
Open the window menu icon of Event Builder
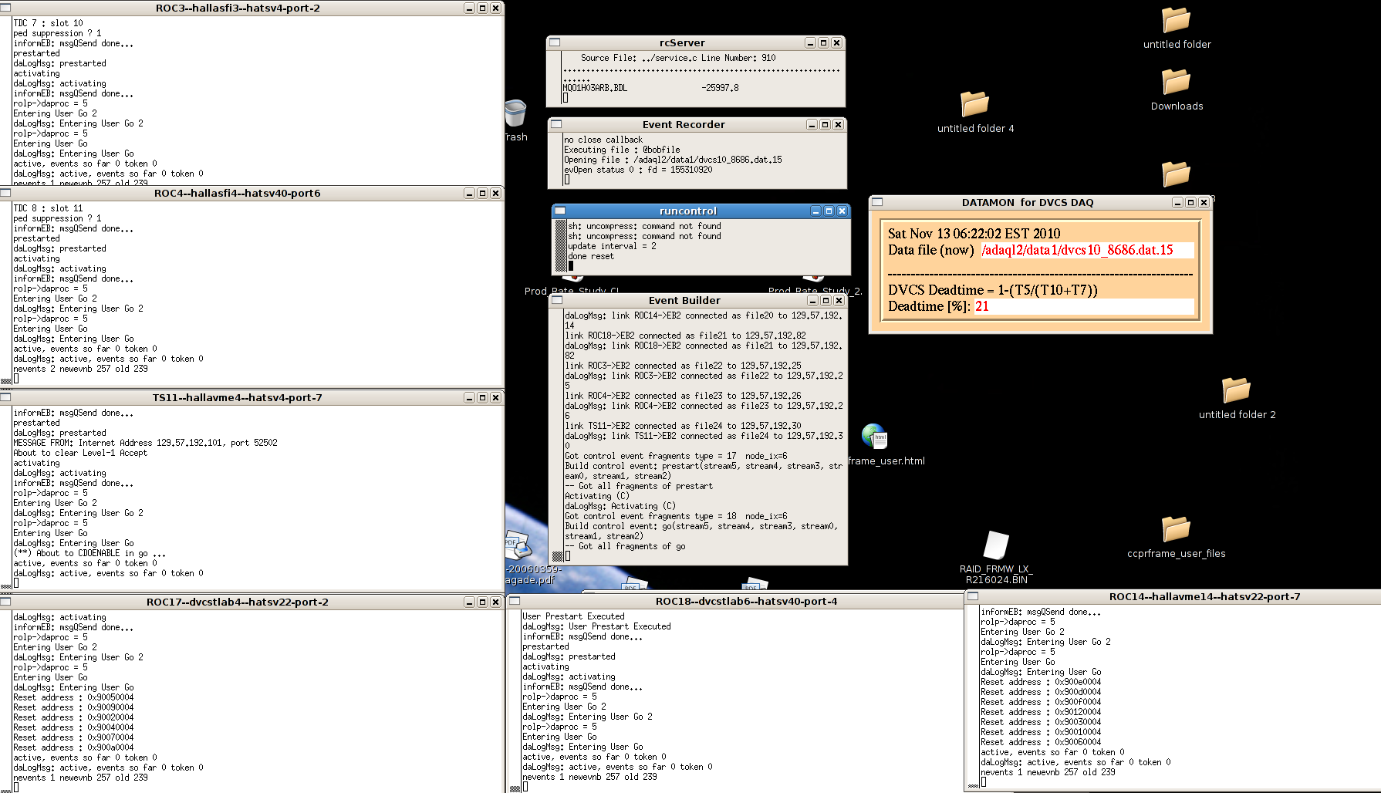click(557, 301)
